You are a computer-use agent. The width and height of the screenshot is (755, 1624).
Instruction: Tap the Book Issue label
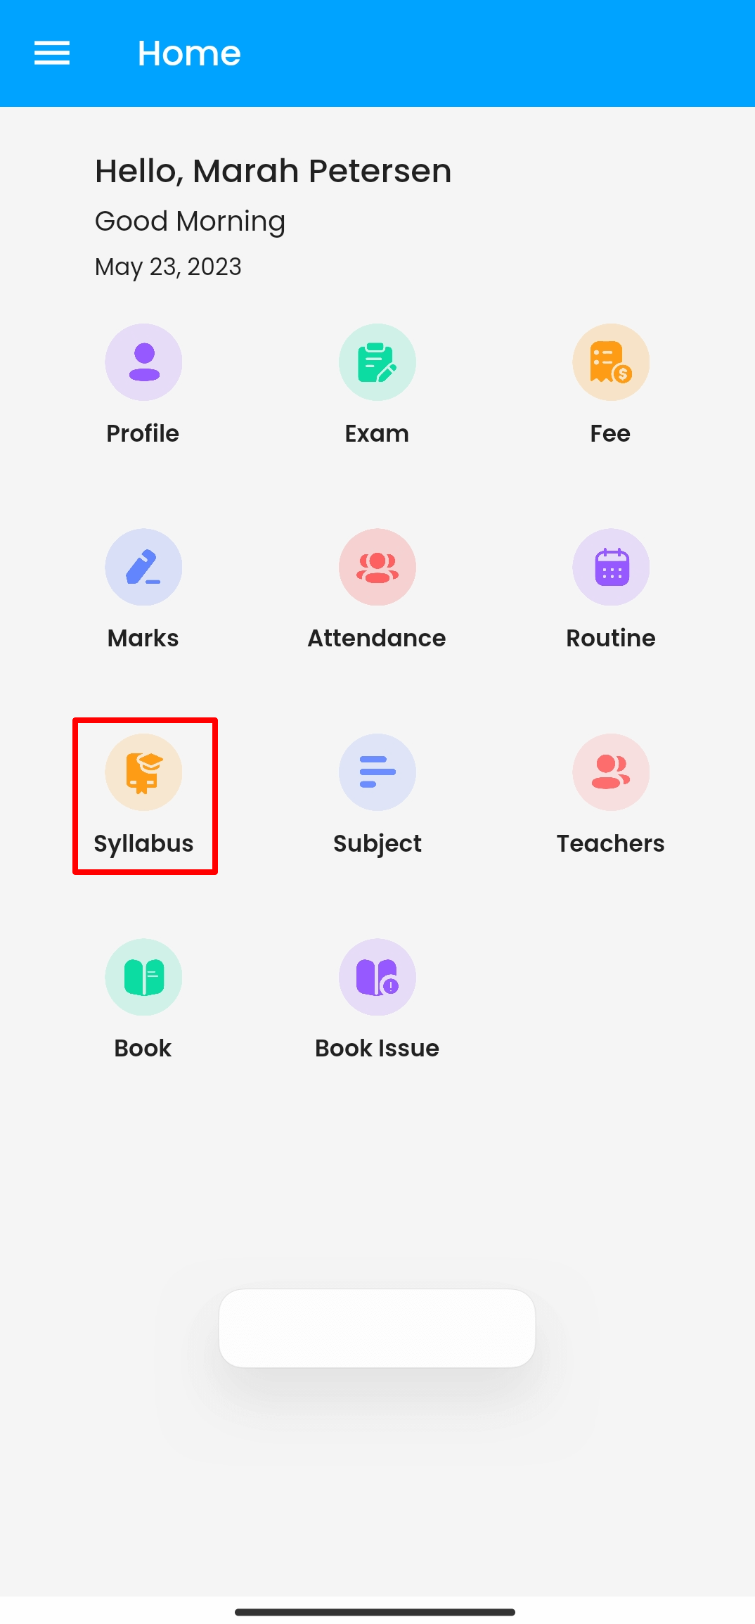coord(377,1048)
